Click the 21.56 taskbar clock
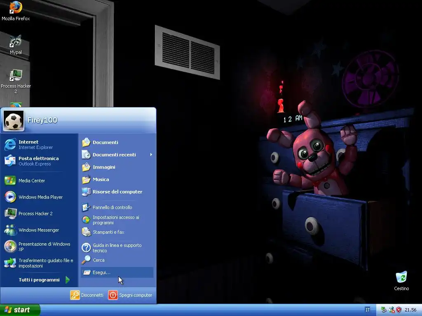 [410, 310]
